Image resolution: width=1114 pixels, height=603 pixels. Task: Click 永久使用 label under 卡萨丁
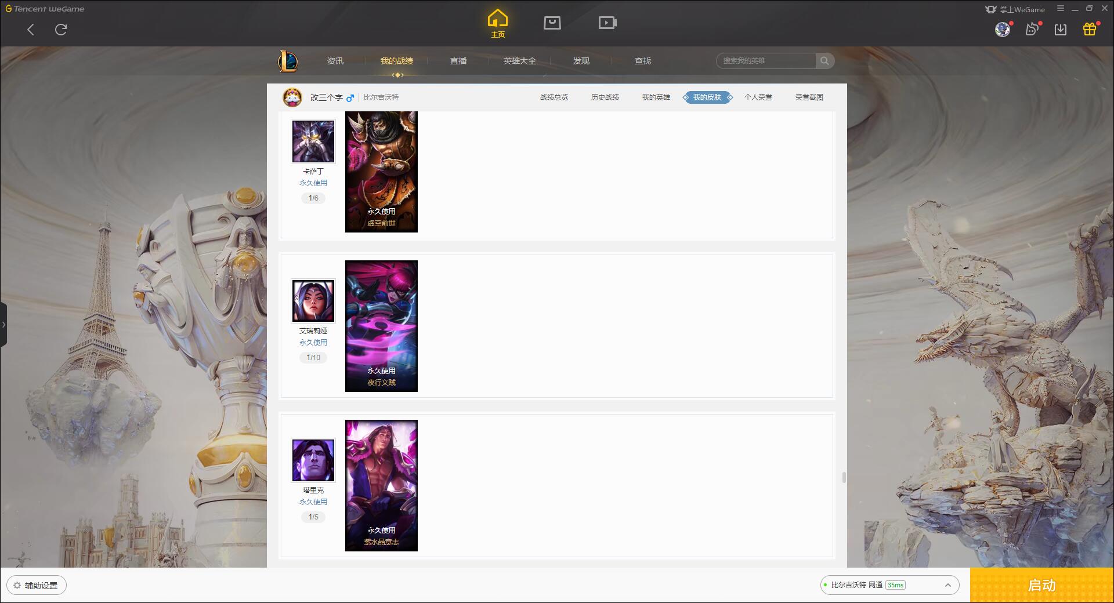click(x=313, y=183)
